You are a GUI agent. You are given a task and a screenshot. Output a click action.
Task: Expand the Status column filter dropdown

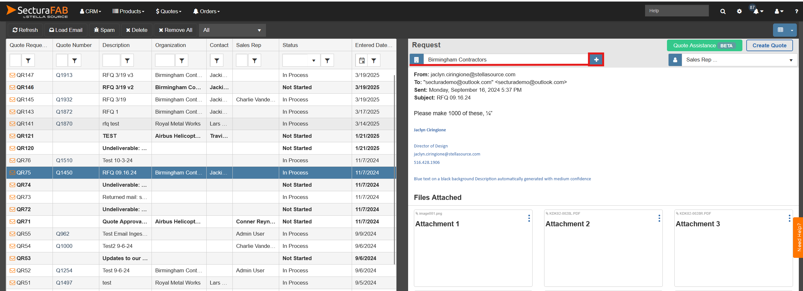tap(313, 61)
